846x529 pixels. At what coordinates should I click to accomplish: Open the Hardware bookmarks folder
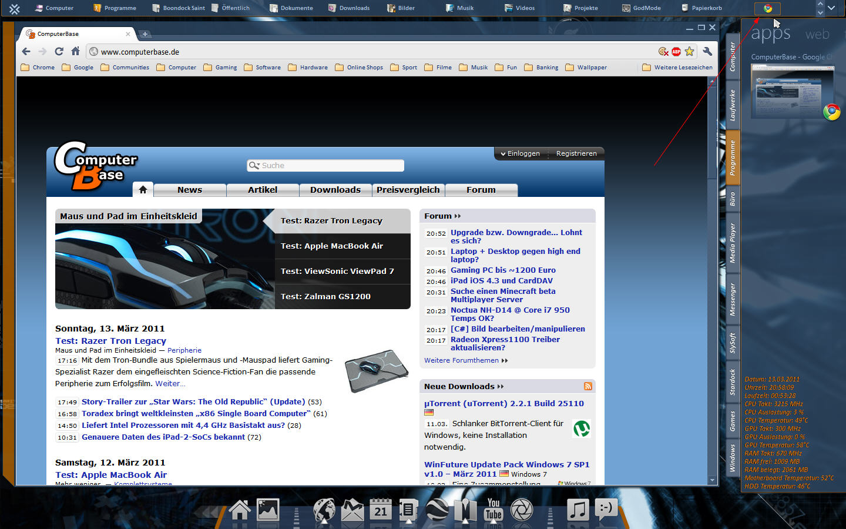[x=308, y=68]
